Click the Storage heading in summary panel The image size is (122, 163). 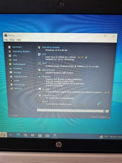pos(46,89)
